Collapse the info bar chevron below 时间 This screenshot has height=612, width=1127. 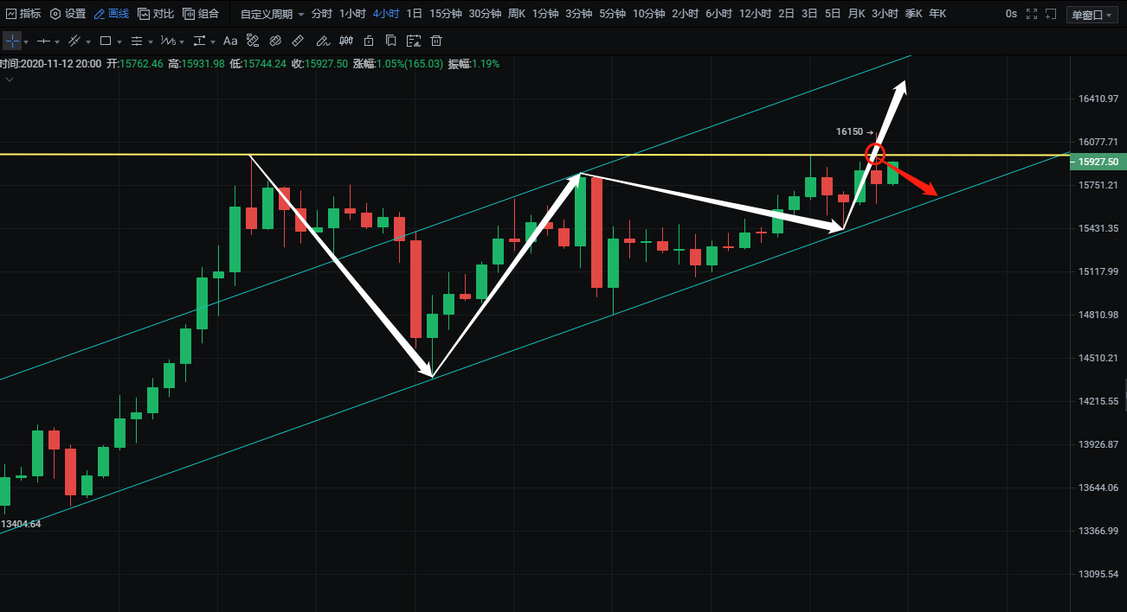click(x=10, y=79)
